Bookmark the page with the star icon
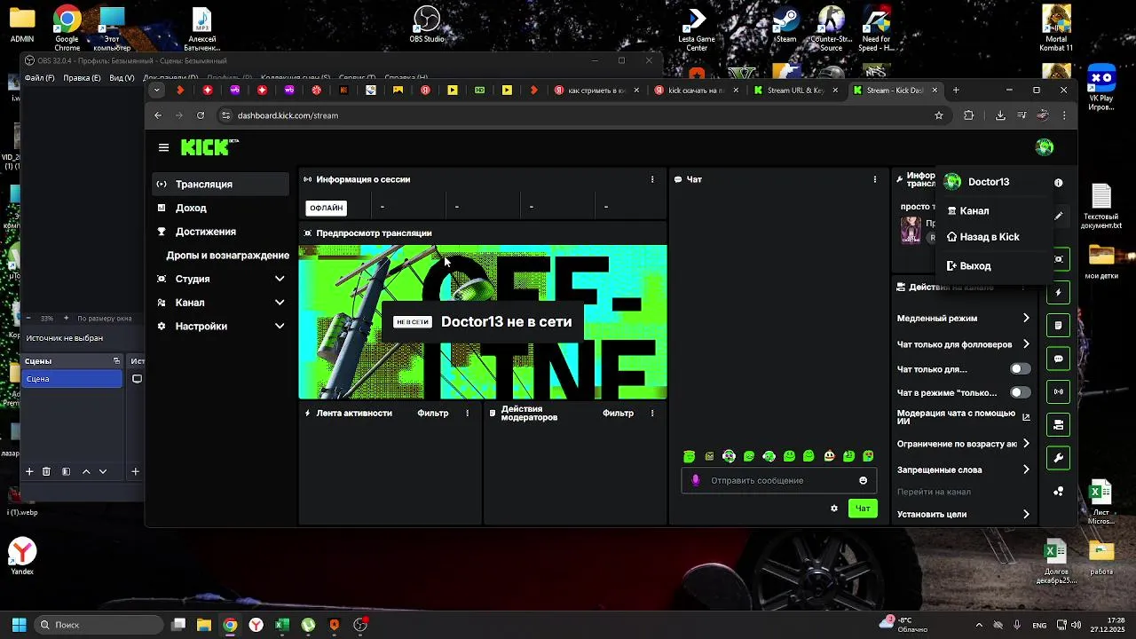This screenshot has width=1136, height=639. (x=939, y=115)
